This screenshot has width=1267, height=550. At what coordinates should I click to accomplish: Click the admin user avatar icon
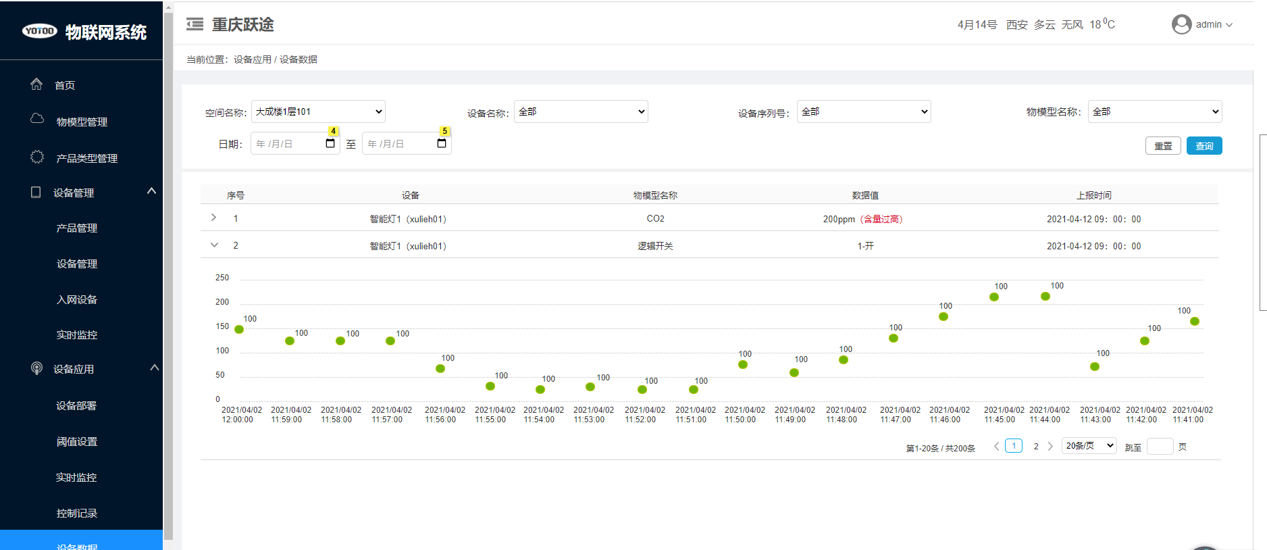1181,24
